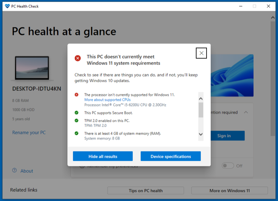278x201 pixels.
Task: Click main window scrollbar up arrow
Action: click(273, 17)
